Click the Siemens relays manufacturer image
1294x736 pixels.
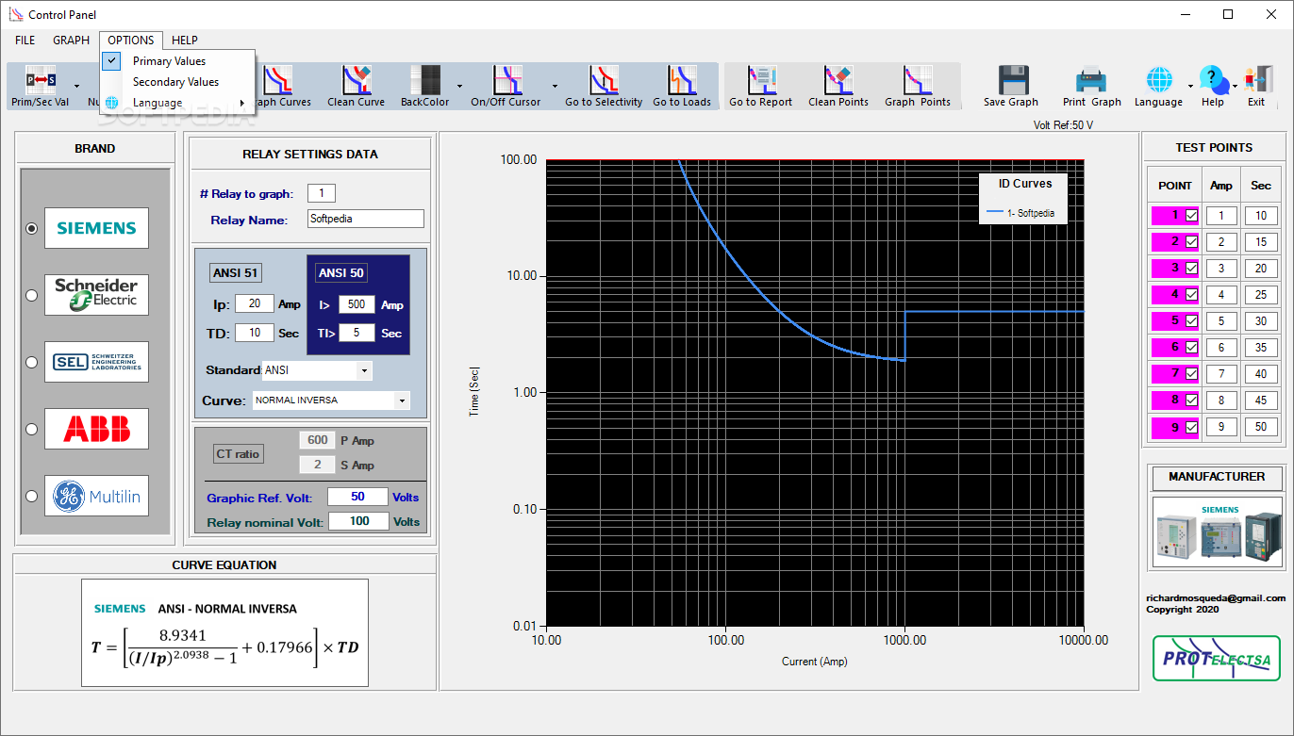pos(1218,532)
